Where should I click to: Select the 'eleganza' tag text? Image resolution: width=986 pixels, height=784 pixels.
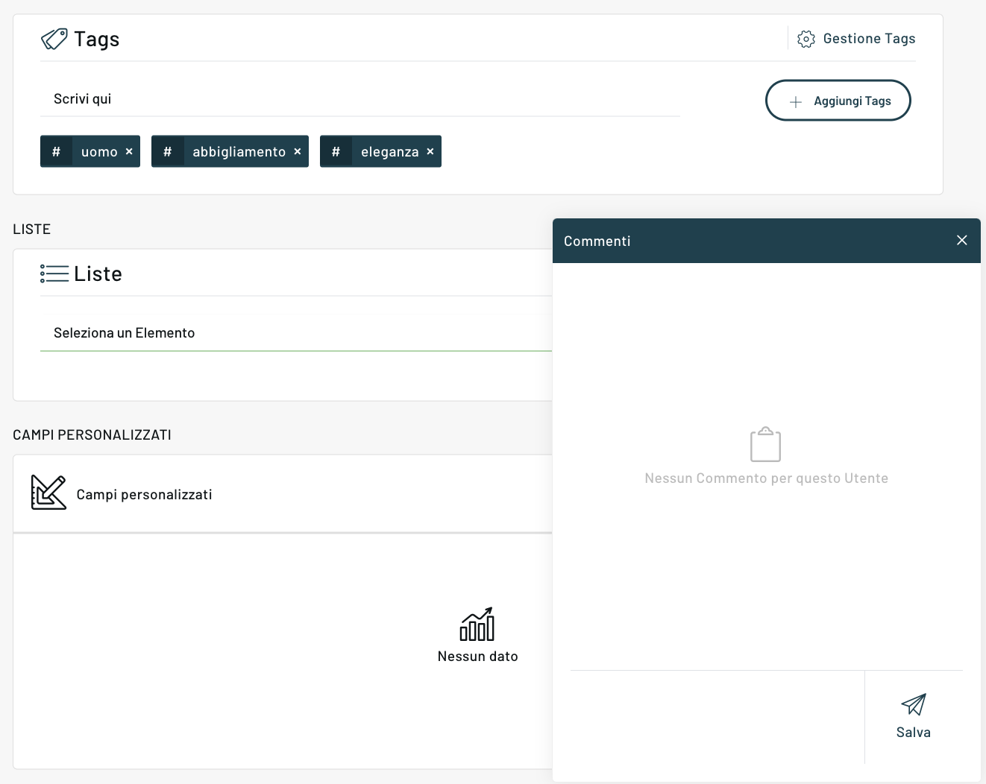390,152
